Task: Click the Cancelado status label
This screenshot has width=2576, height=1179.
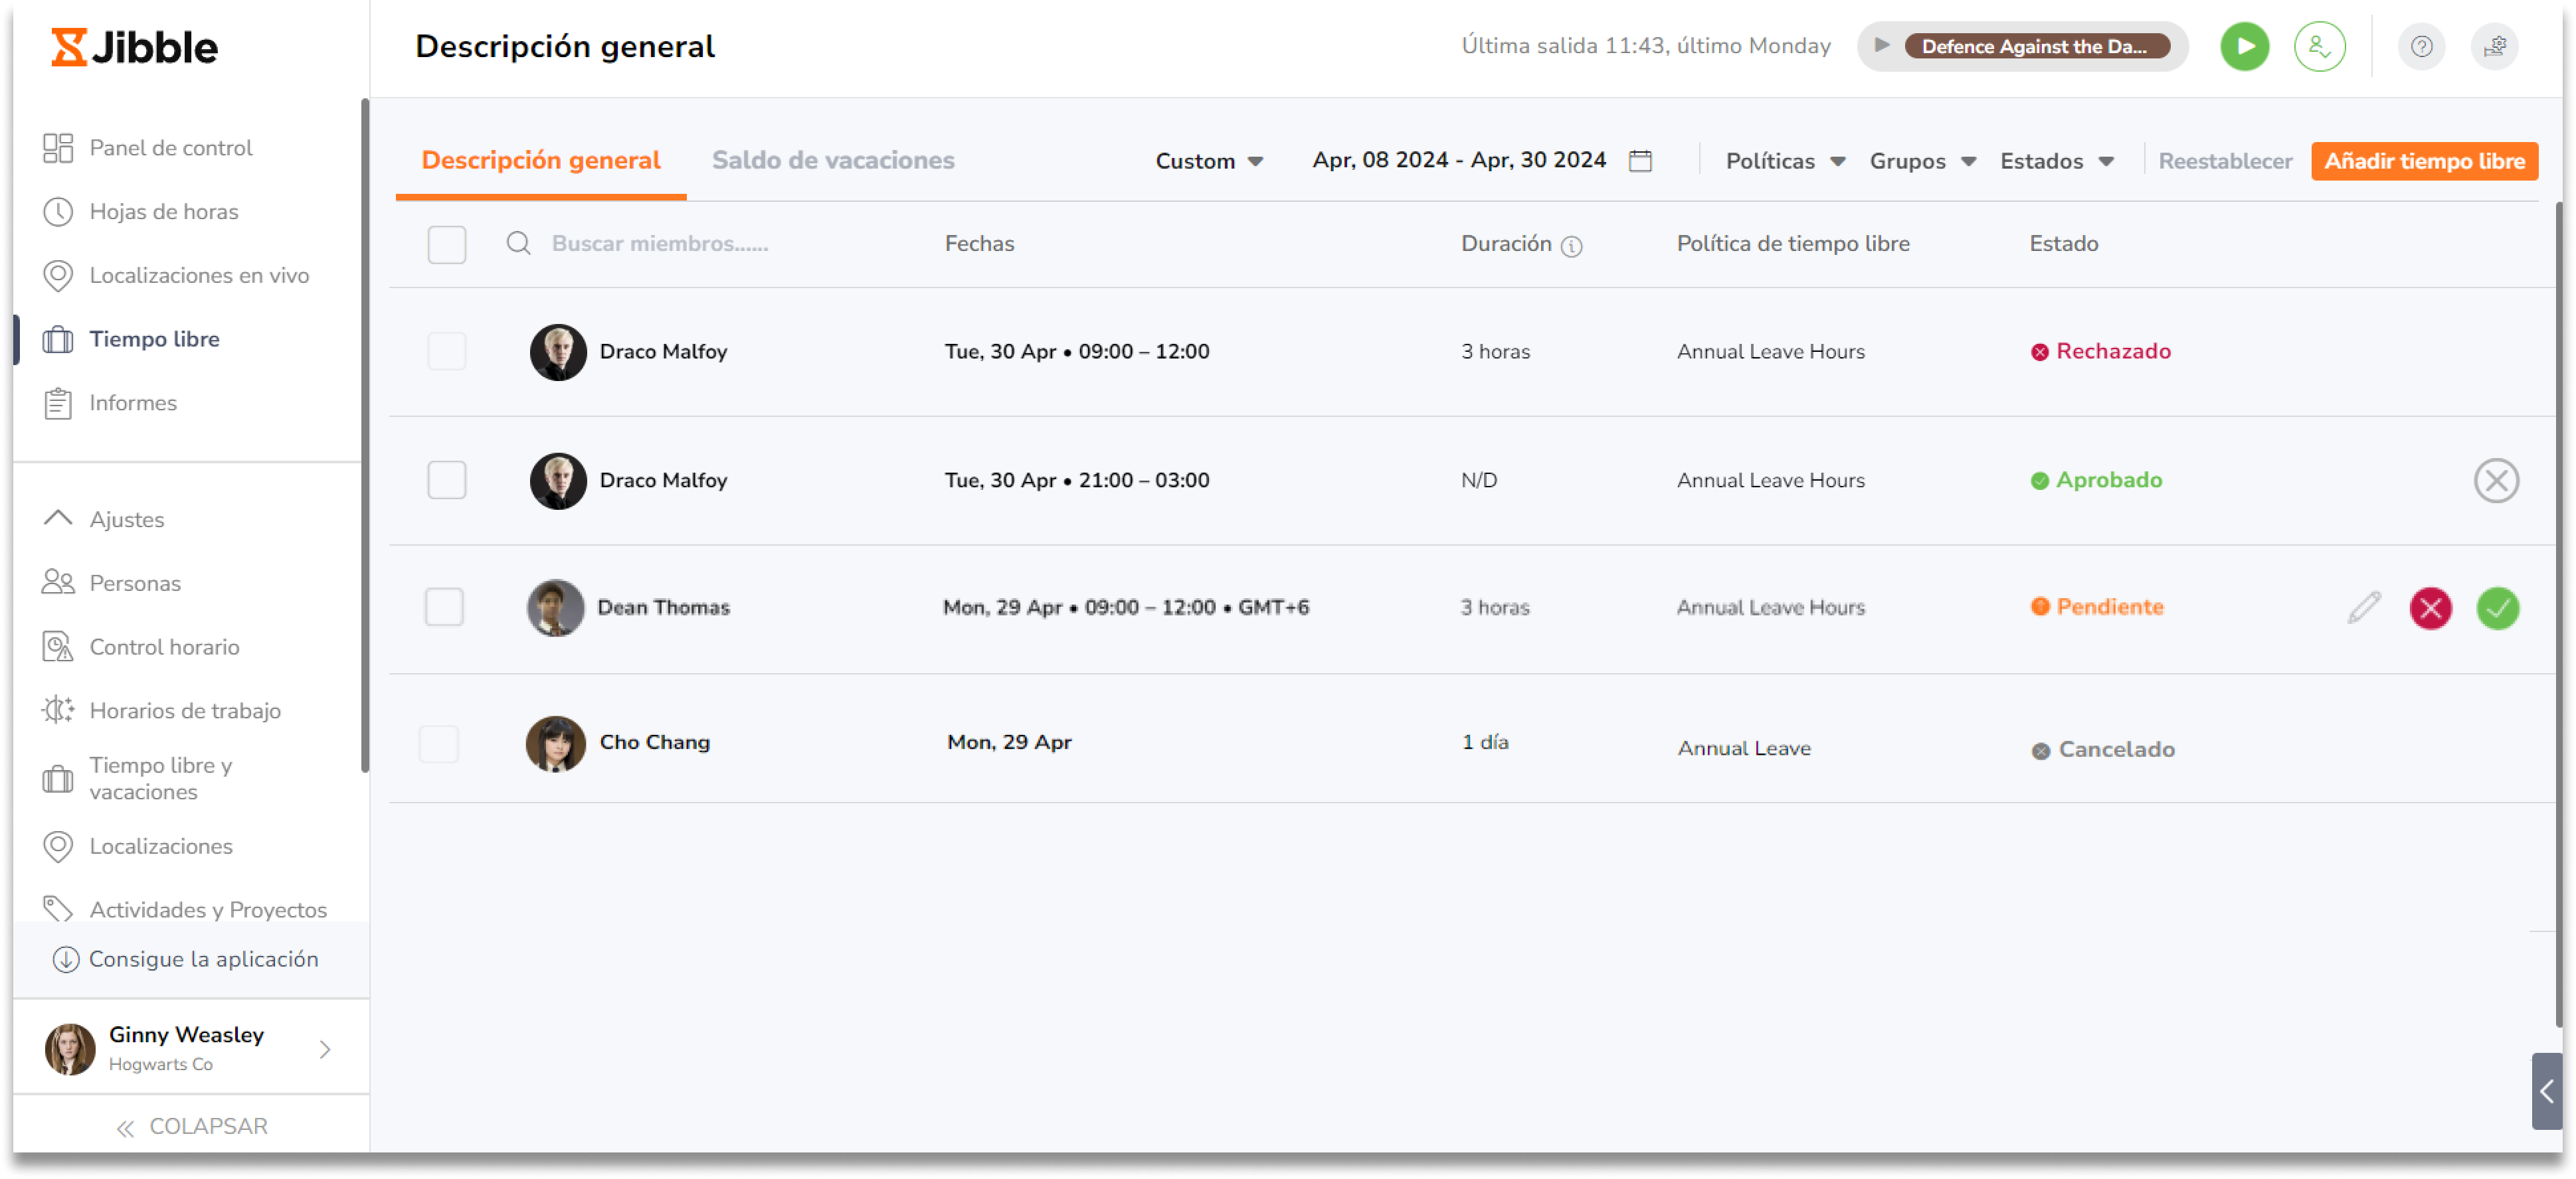Action: click(2102, 749)
